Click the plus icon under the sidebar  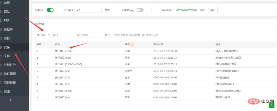pyautogui.click(x=11, y=100)
